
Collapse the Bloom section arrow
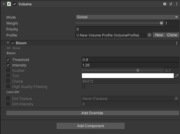(x=8, y=43)
